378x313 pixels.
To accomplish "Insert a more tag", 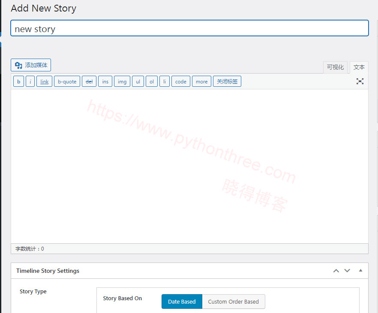I will click(201, 81).
